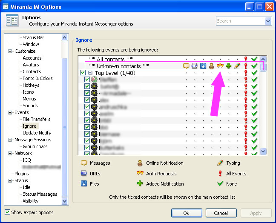
Task: Open File Transfers options page
Action: (x=37, y=119)
